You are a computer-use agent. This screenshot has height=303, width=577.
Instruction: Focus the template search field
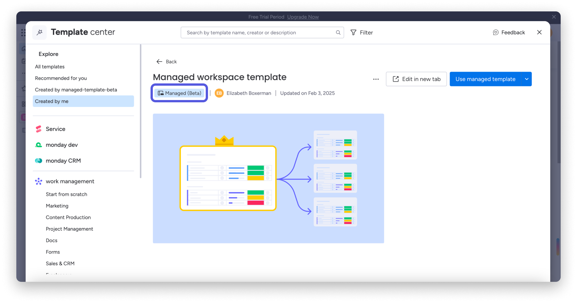click(262, 33)
